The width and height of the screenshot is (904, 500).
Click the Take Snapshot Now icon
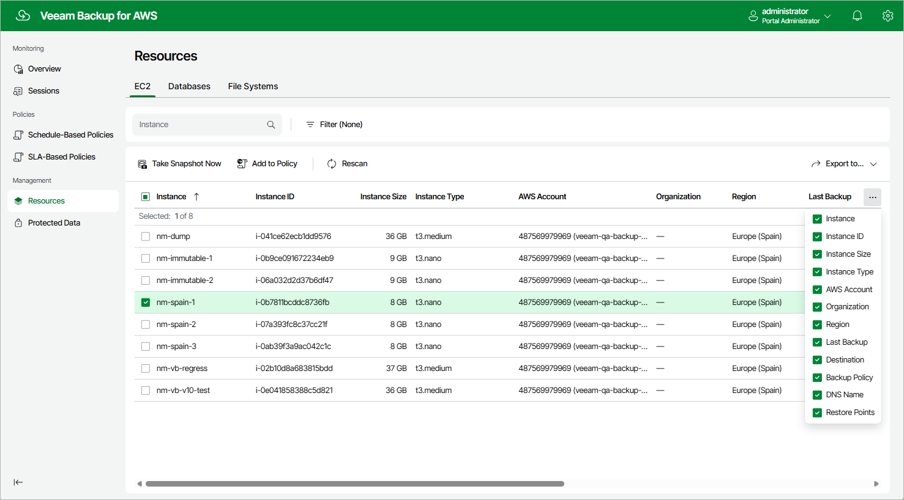click(143, 164)
